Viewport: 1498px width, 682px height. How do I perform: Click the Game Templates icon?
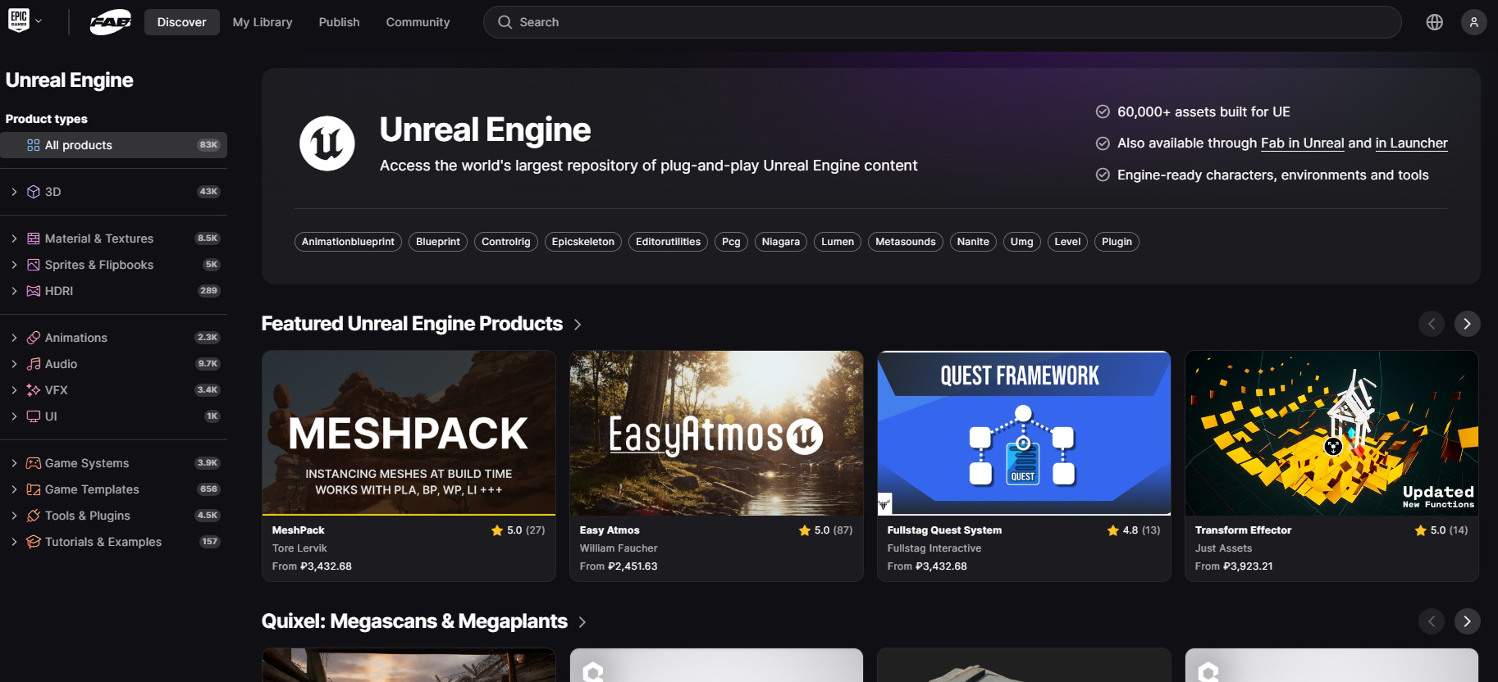pyautogui.click(x=34, y=489)
